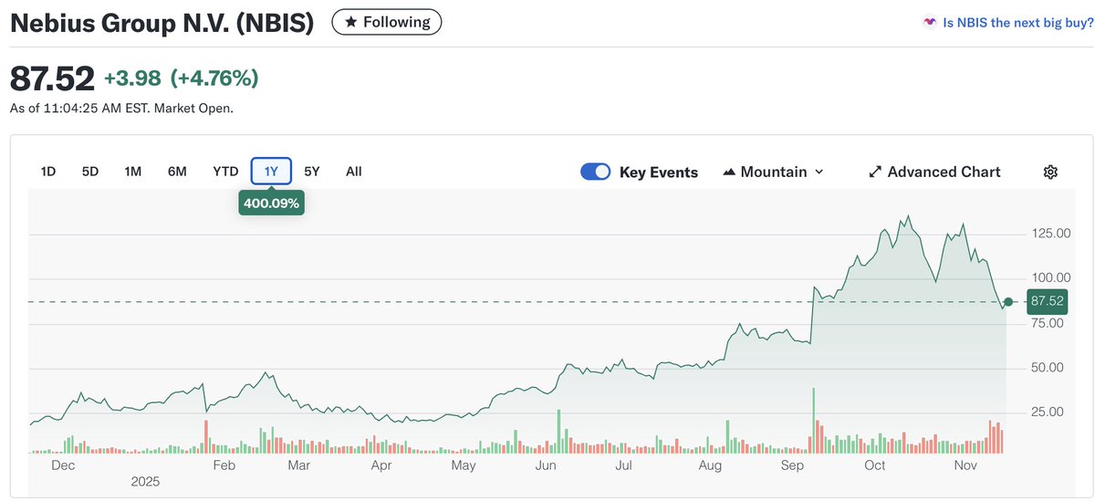Click the 2025 year label
The width and height of the screenshot is (1095, 501).
pos(146,481)
